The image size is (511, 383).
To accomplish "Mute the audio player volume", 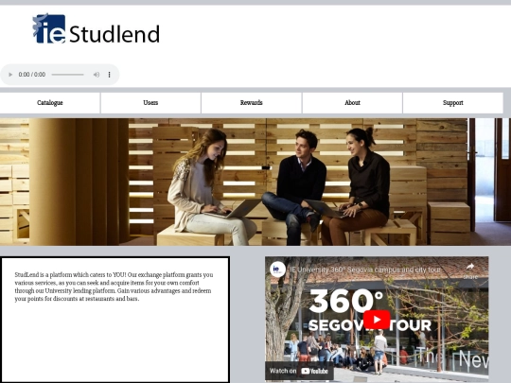I will click(x=97, y=75).
